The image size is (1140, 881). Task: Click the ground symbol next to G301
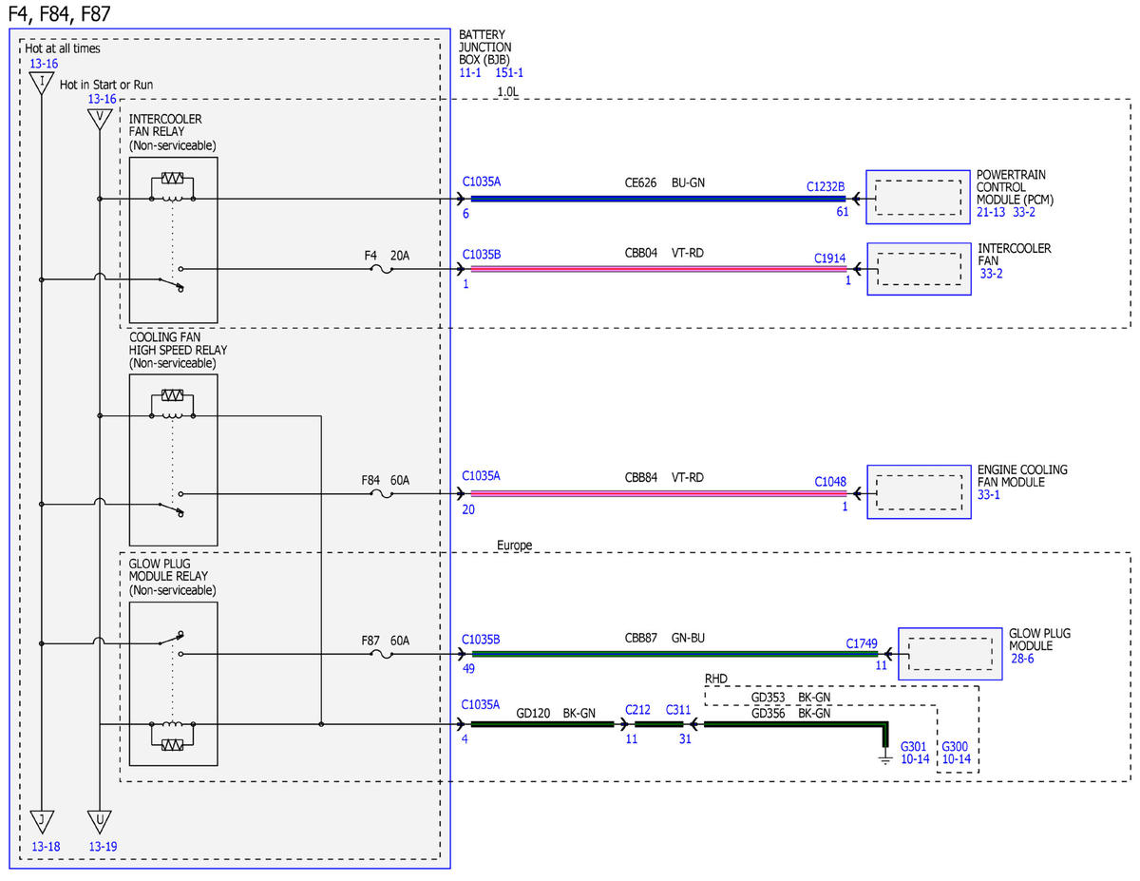[884, 759]
